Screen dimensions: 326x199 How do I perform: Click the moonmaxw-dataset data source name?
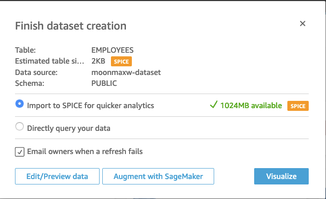click(126, 72)
